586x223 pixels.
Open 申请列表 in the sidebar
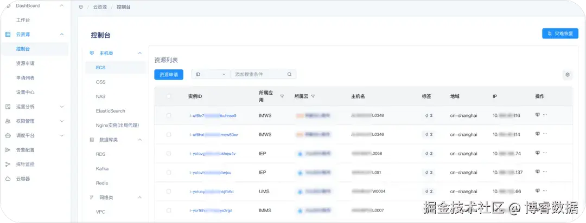pos(25,78)
